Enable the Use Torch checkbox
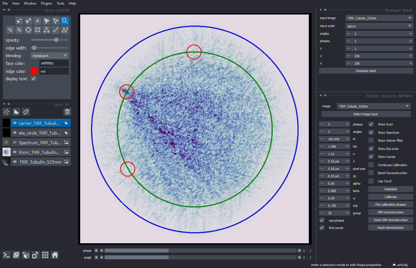 (371, 181)
